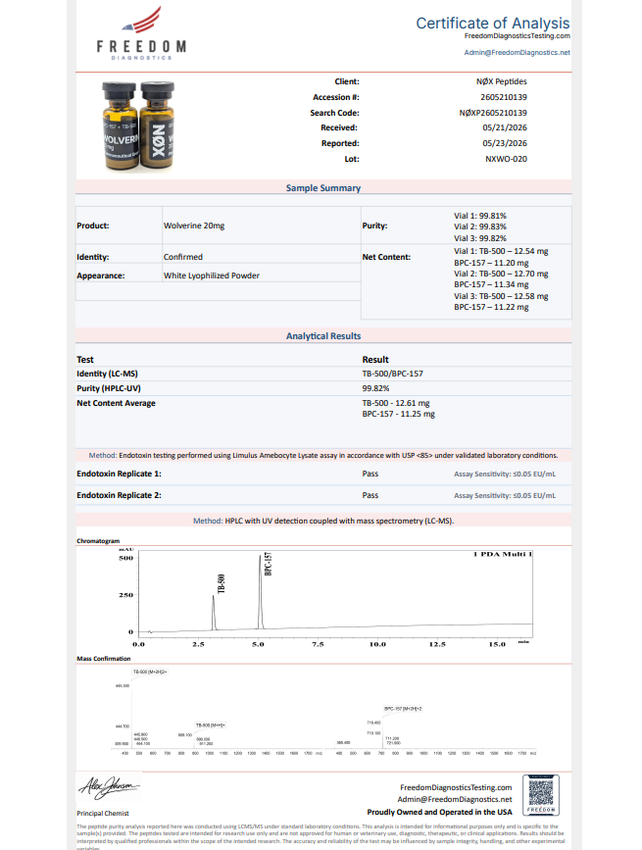
Task: Select the Analytical Results section header
Action: pos(323,336)
